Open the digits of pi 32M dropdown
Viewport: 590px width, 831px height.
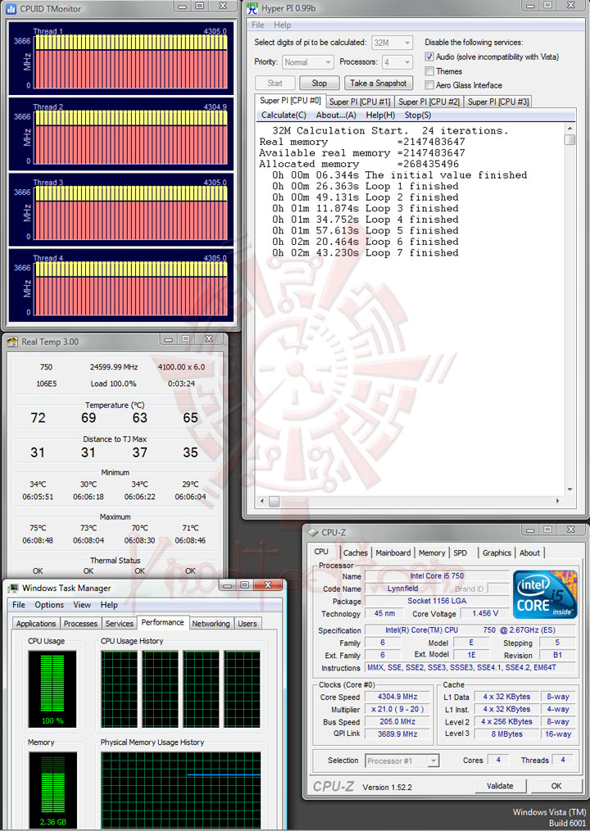(x=393, y=43)
